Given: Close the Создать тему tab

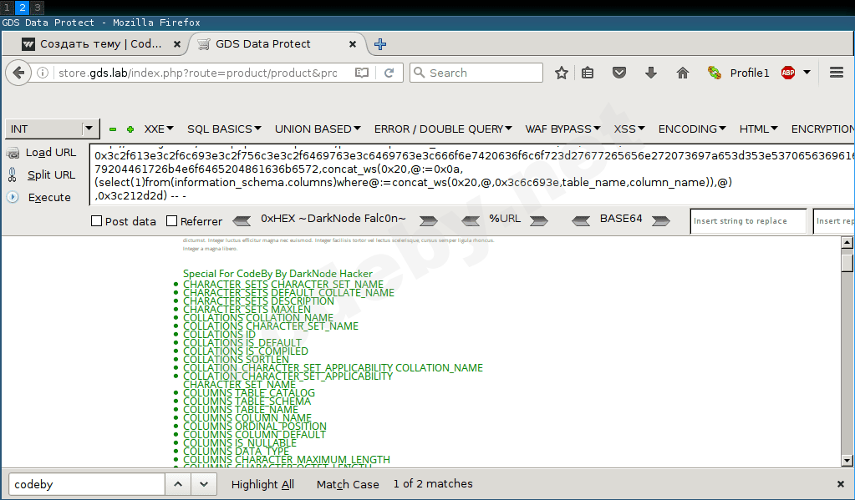Looking at the screenshot, I should point(177,45).
